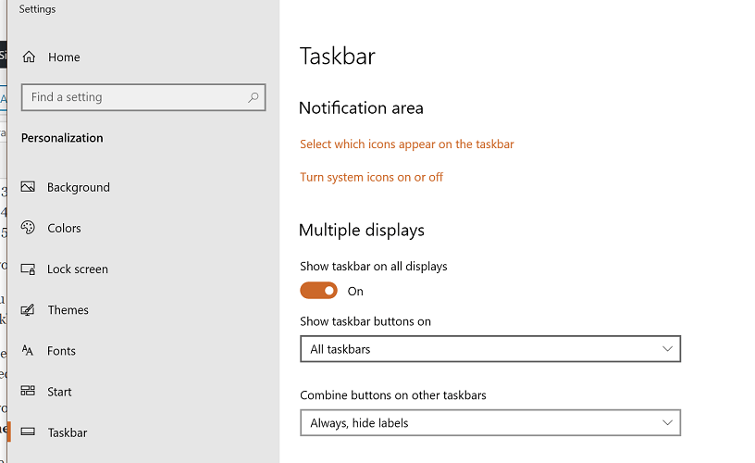Open Turn system icons on or off link
The image size is (755, 463).
point(371,177)
